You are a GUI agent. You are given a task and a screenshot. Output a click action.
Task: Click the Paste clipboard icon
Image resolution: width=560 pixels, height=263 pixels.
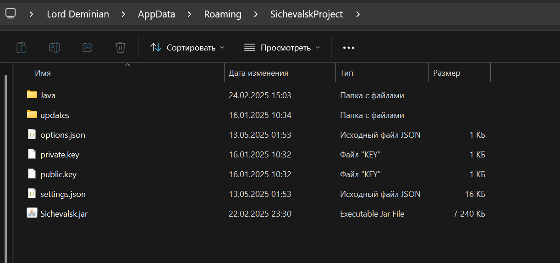coord(22,47)
